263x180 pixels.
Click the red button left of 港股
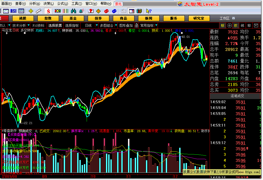click(x=4, y=18)
